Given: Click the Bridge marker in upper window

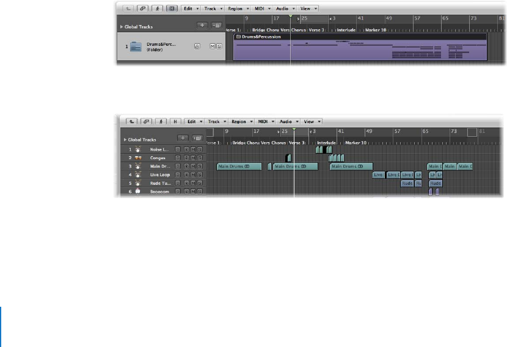Looking at the screenshot, I should (x=258, y=30).
